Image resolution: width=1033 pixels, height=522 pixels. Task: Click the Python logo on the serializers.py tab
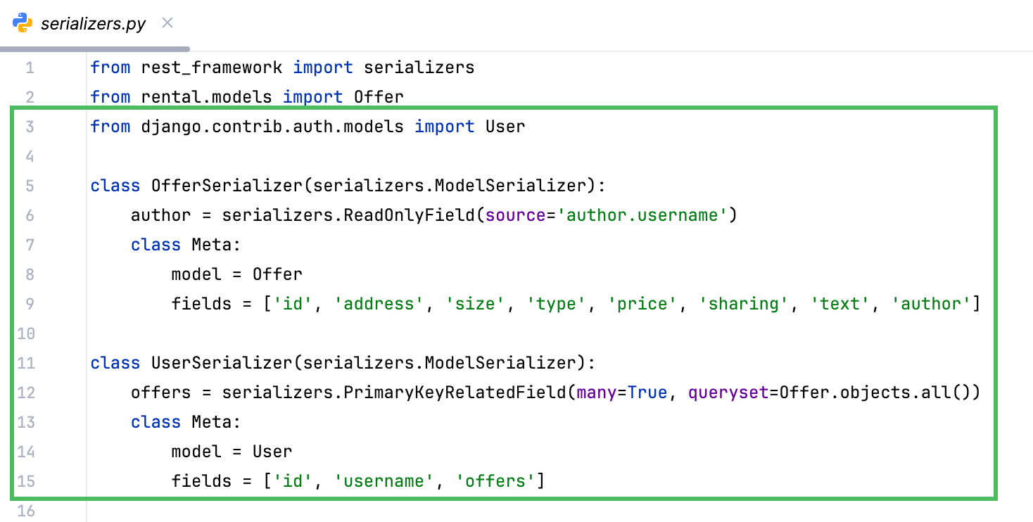click(x=23, y=22)
